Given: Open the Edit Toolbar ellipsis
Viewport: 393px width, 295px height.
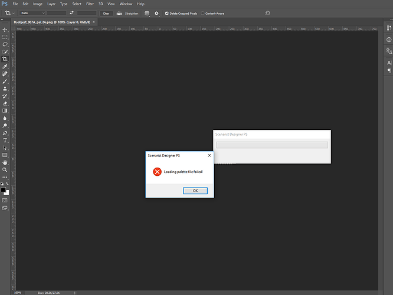Looking at the screenshot, I should (5, 177).
